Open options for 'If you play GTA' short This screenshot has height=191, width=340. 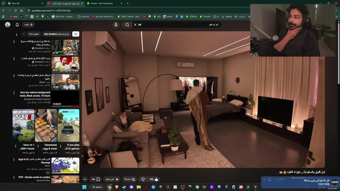[61, 146]
